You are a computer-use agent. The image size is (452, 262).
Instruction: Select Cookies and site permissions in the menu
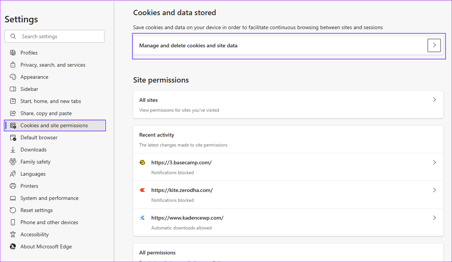coord(55,125)
